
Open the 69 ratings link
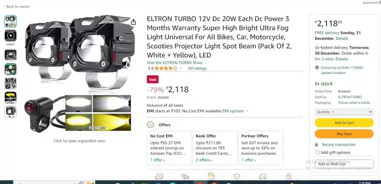pos(197,68)
